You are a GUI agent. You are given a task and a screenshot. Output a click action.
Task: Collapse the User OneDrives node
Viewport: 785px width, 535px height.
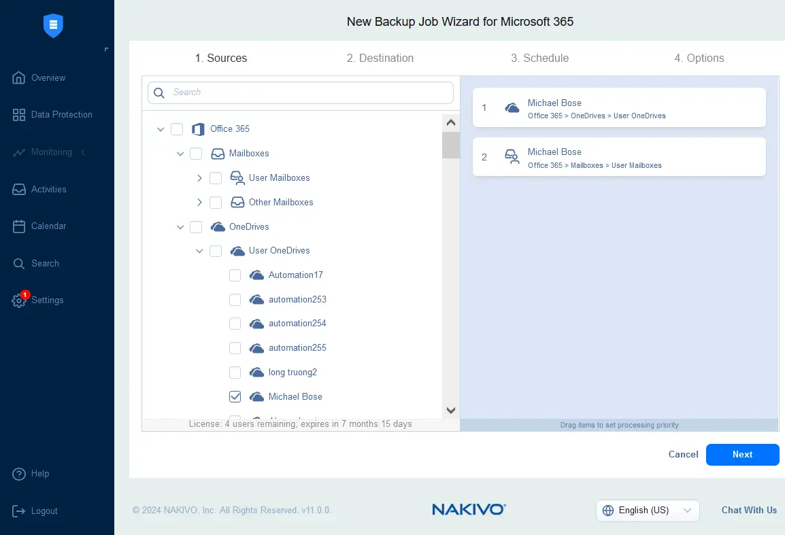(x=199, y=251)
